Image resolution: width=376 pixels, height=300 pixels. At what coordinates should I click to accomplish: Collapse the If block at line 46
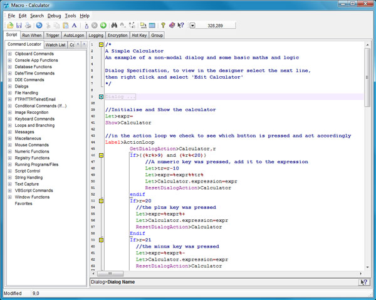tap(101, 155)
